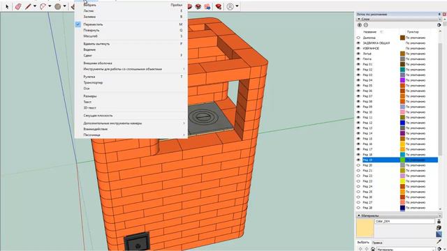This screenshot has width=447, height=251.
Task: Click the purple Ряд 04 color swatch
Action: (x=402, y=80)
